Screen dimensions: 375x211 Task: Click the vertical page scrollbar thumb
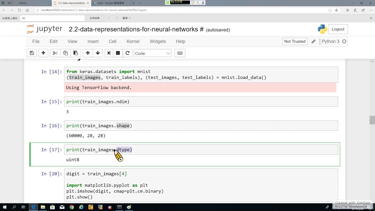click(372, 120)
